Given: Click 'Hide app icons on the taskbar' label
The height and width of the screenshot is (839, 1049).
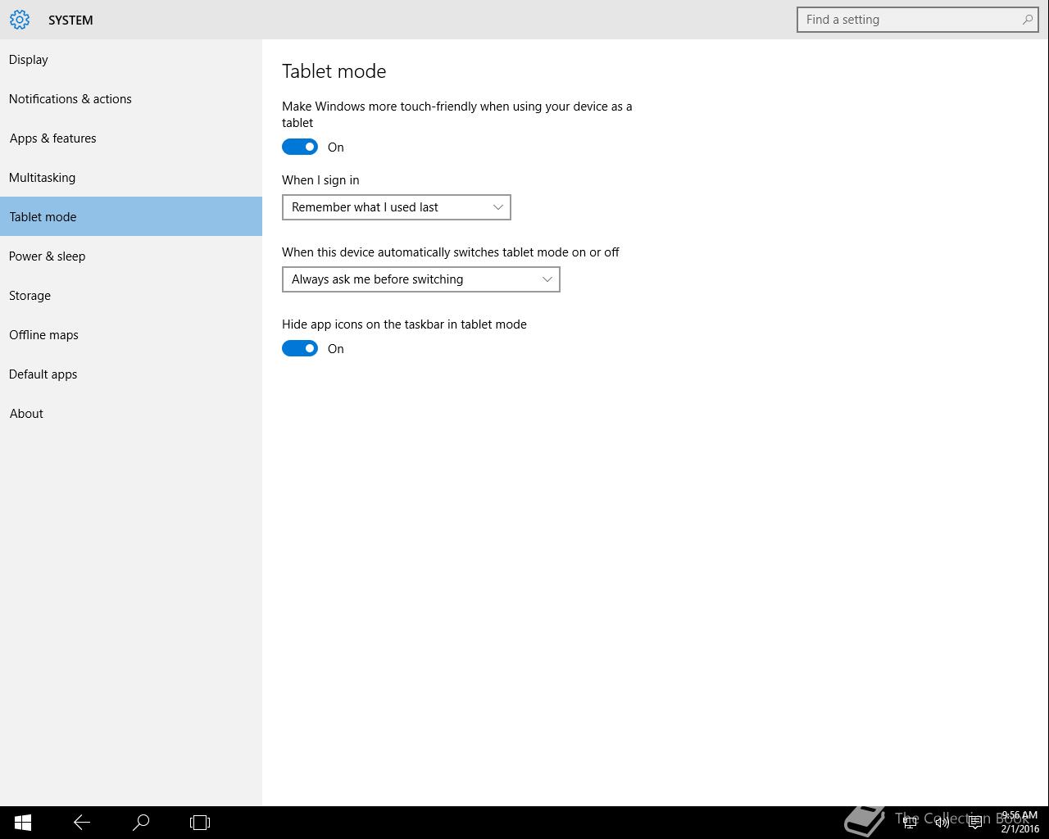Looking at the screenshot, I should 404,324.
